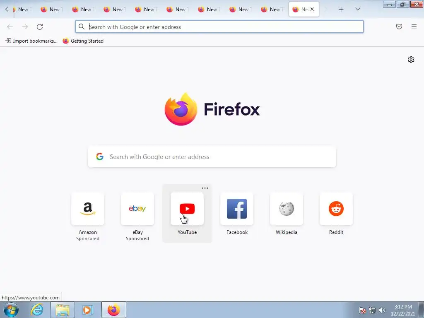
Task: Switch to the ninth New Tab
Action: pos(272,10)
